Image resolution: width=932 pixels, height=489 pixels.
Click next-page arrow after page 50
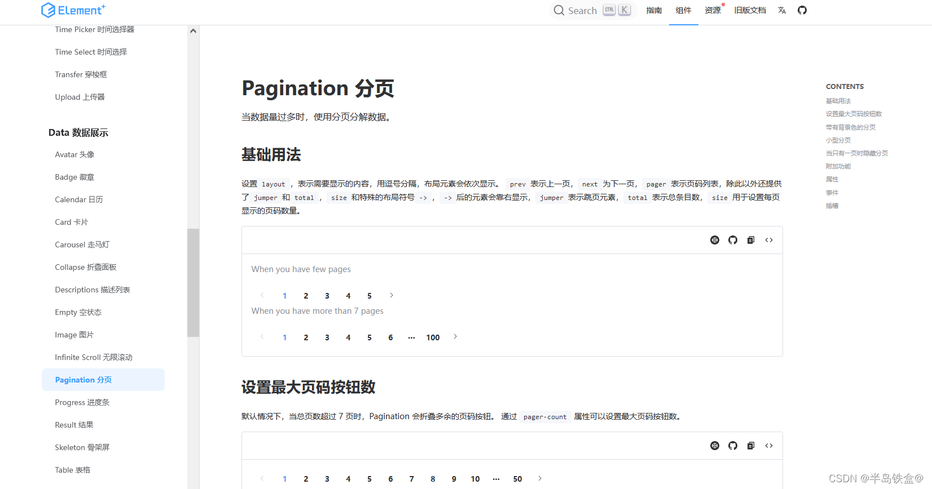(x=540, y=478)
